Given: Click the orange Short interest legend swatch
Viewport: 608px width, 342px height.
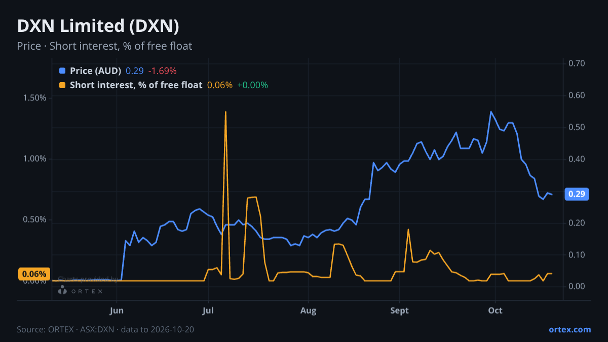Looking at the screenshot, I should (x=62, y=85).
